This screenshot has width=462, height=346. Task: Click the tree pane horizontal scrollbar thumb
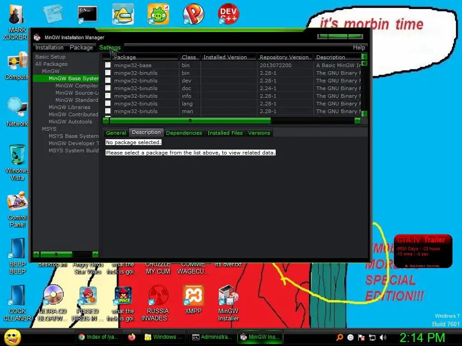56,254
